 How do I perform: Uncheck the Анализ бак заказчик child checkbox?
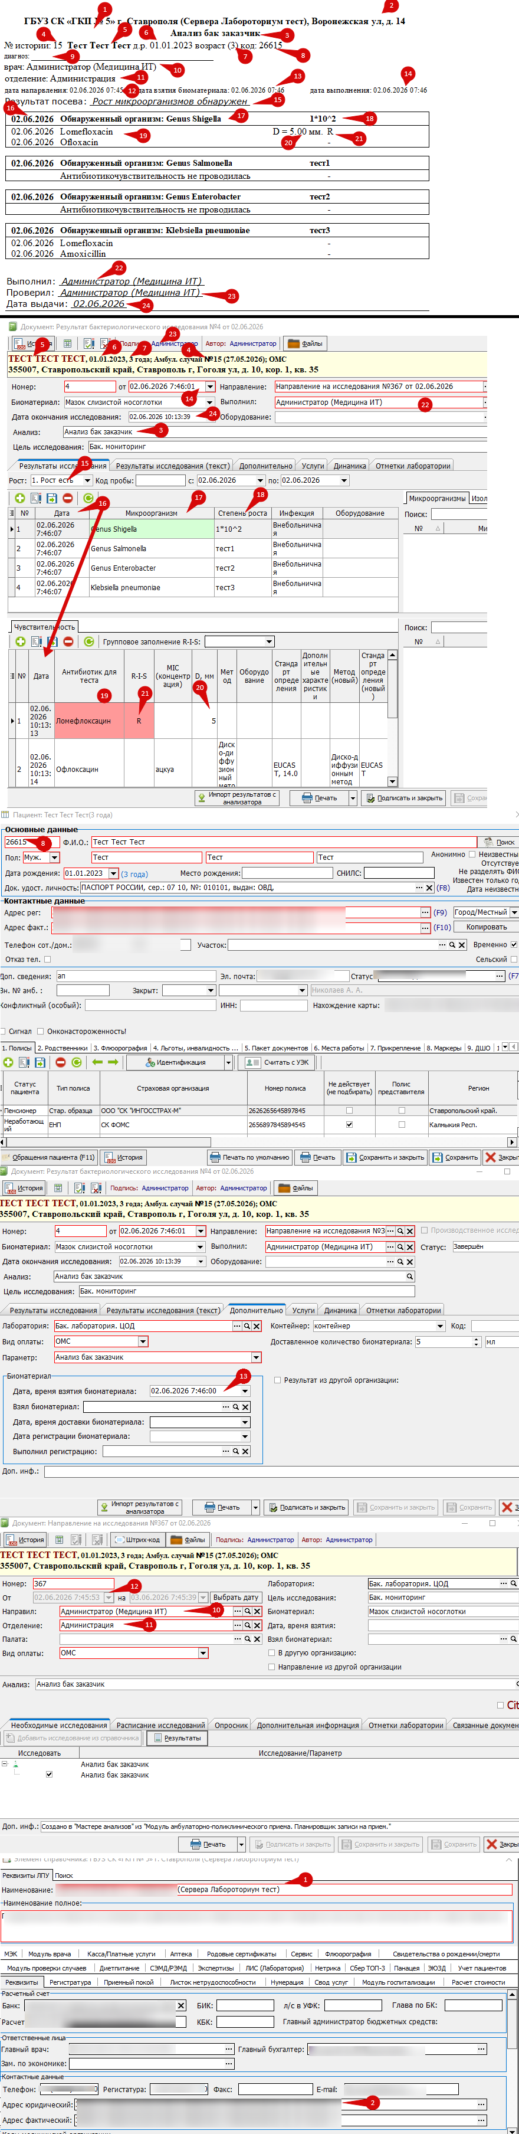(49, 1775)
